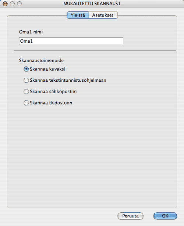Viewport: 184px width, 226px height.
Task: Click the horizontal separator below name field
Action: tap(95, 50)
